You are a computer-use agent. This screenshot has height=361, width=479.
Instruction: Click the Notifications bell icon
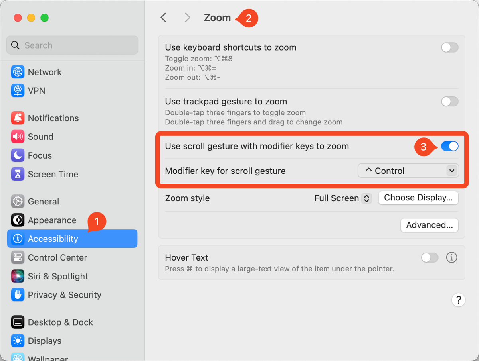[18, 118]
